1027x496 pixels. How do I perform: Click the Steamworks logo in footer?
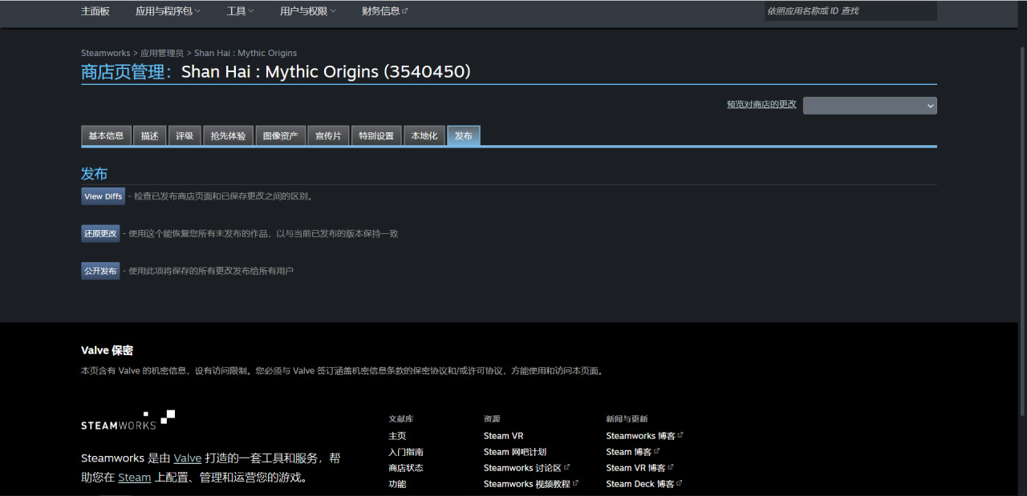[x=128, y=420]
